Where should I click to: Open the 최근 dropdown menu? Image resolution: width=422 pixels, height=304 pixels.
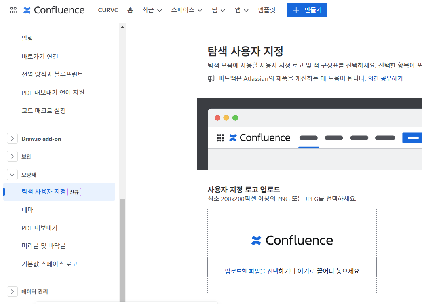point(152,10)
